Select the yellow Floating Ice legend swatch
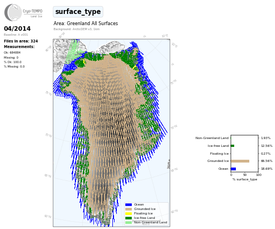Image resolution: width=275 pixels, height=229 pixels. tap(129, 213)
